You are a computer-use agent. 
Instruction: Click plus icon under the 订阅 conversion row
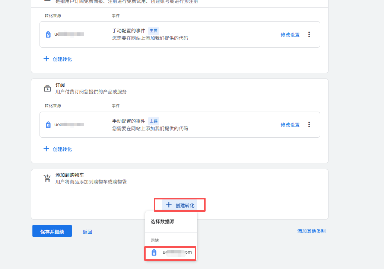[46, 149]
